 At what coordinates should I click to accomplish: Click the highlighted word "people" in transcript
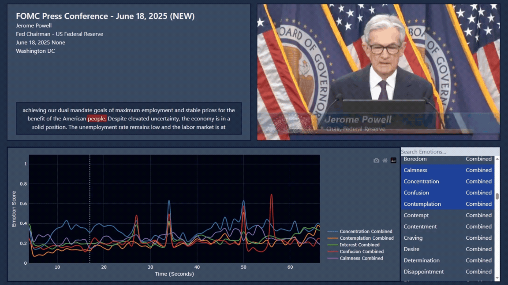[x=97, y=119]
